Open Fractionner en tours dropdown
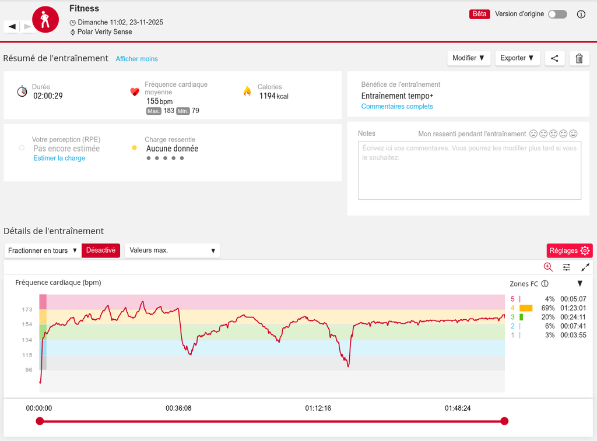597x441 pixels. click(43, 251)
